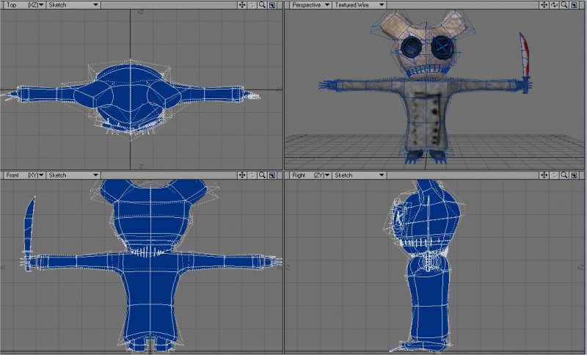This screenshot has height=355, width=587.
Task: Maximize the Front viewport
Action: (x=271, y=175)
